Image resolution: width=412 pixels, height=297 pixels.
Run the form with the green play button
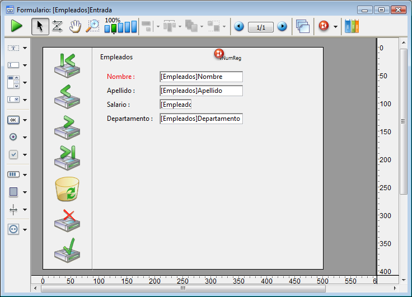pyautogui.click(x=16, y=26)
